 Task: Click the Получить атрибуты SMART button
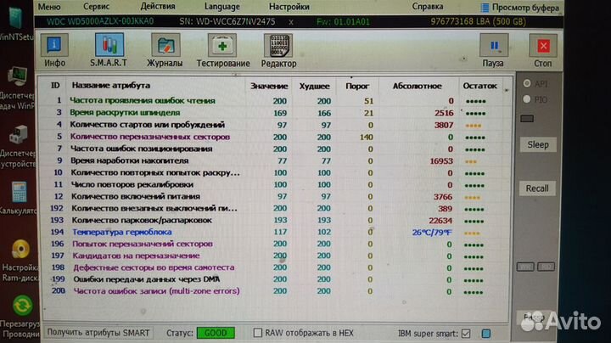98,333
